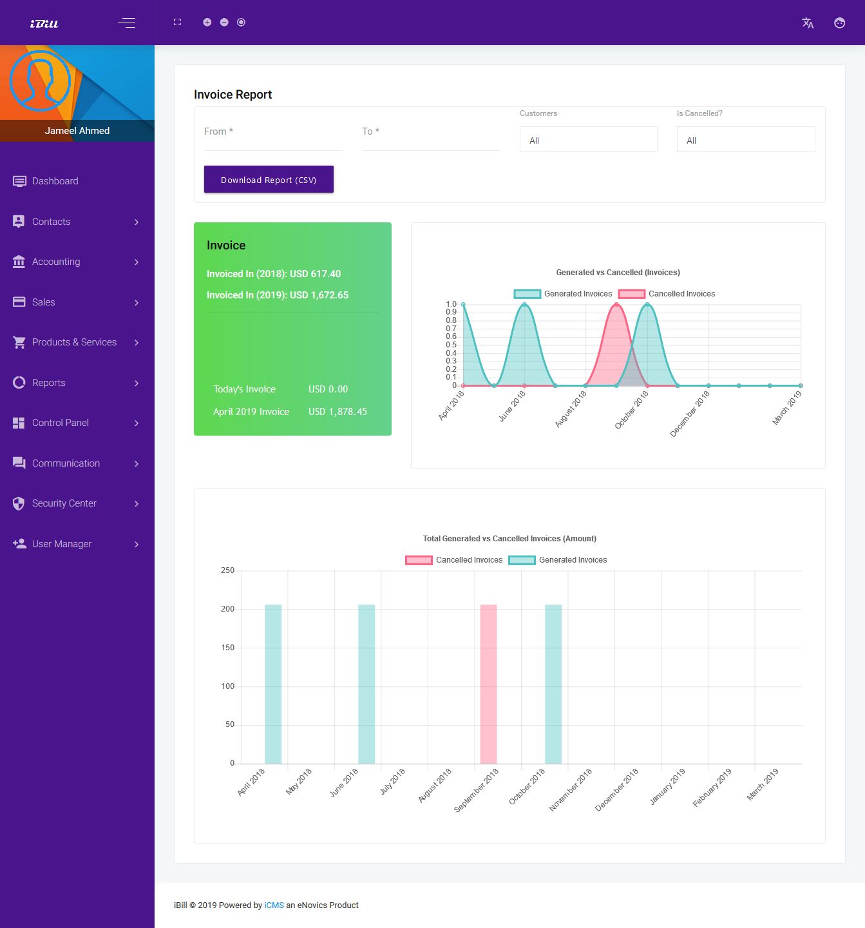Click the zoom in icon in the header

pyautogui.click(x=207, y=22)
